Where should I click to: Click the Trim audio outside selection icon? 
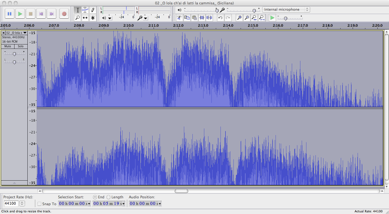tap(202, 18)
